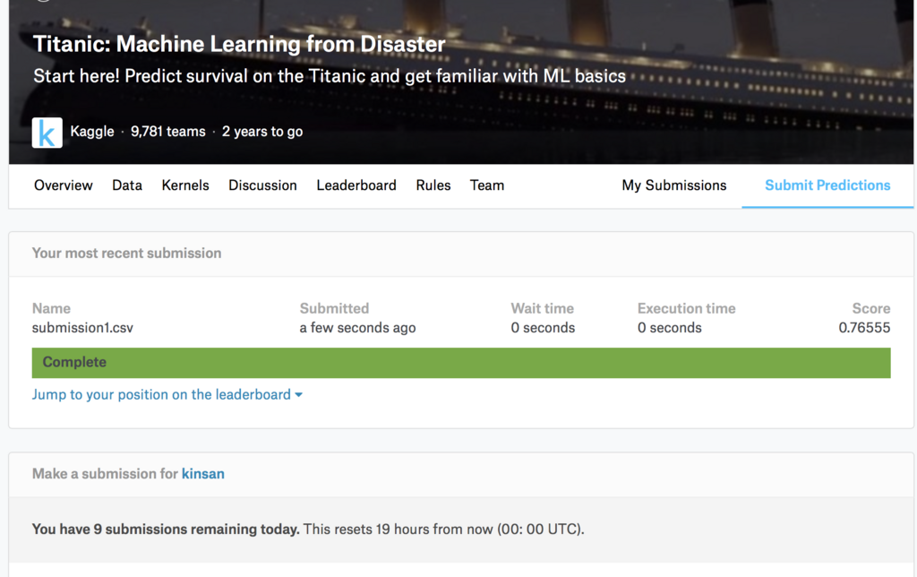Switch to the Data tab
This screenshot has height=577, width=917.
click(127, 185)
